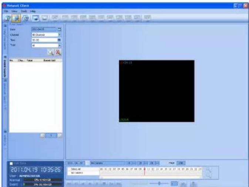Click the highlighted search mode toolbar icon
The image size is (249, 187).
pyautogui.click(x=16, y=18)
